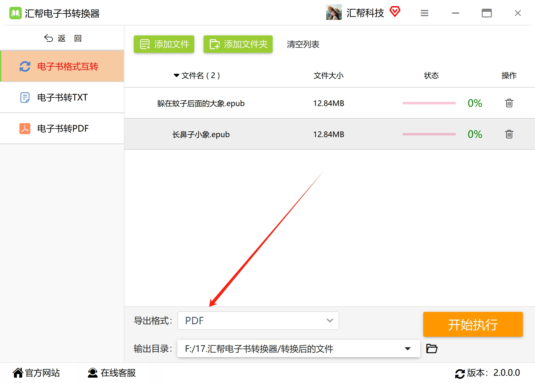The width and height of the screenshot is (535, 383).
Task: Delete 长鼻子小象.epub with trash icon
Action: coord(509,134)
